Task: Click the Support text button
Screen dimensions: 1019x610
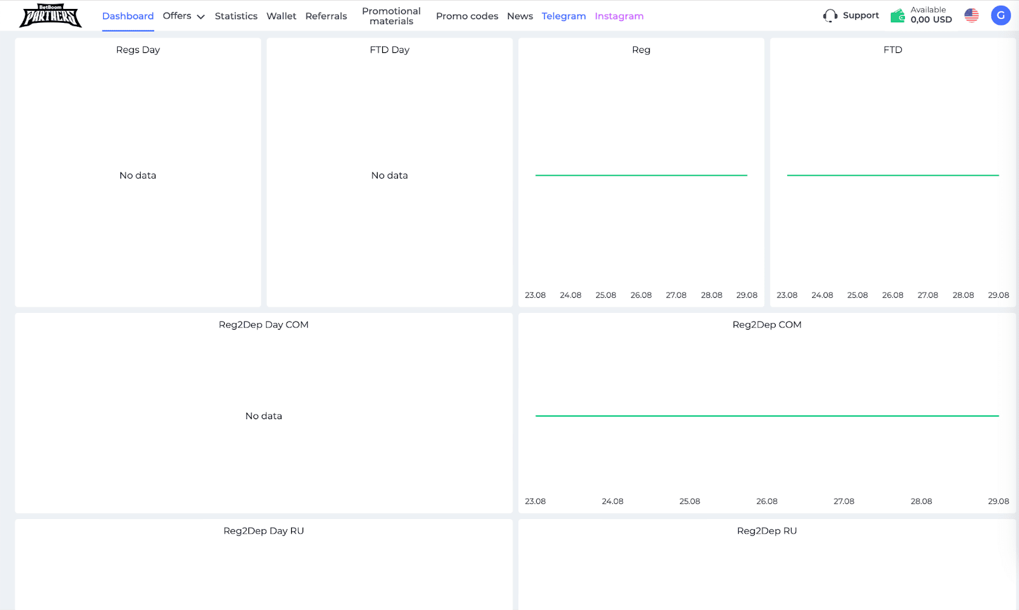Action: [860, 16]
